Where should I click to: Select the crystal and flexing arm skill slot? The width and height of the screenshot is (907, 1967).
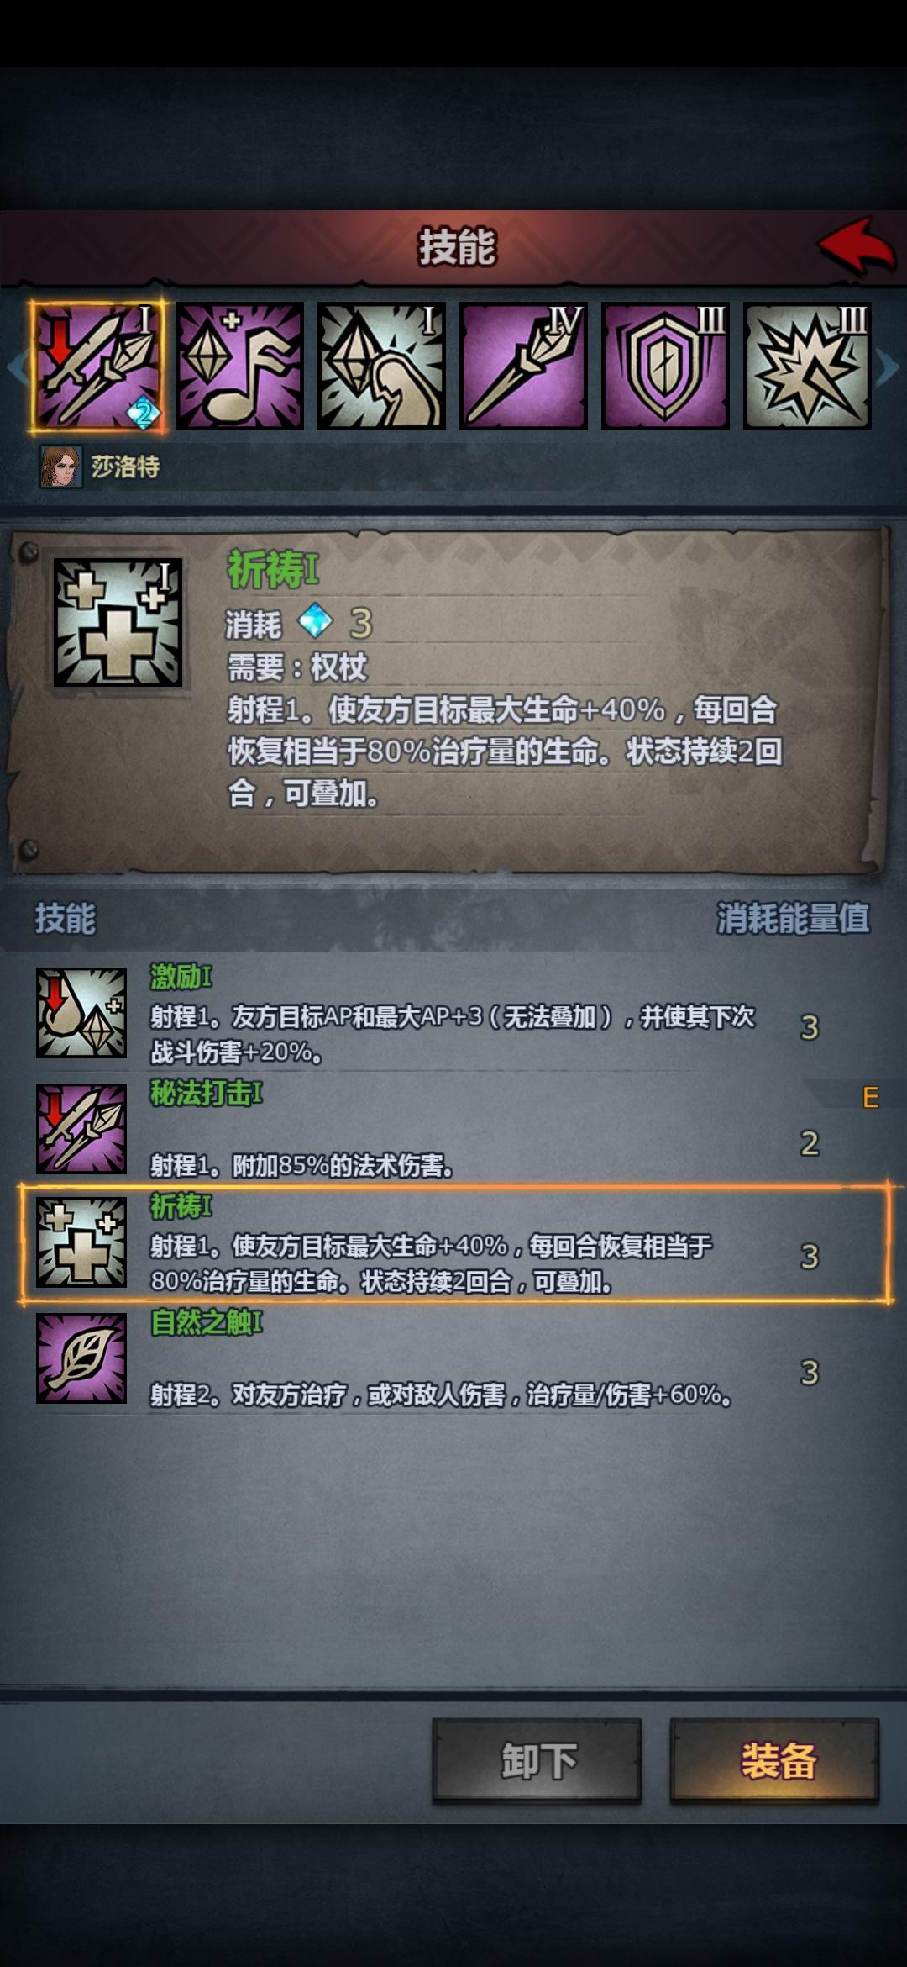(x=381, y=367)
